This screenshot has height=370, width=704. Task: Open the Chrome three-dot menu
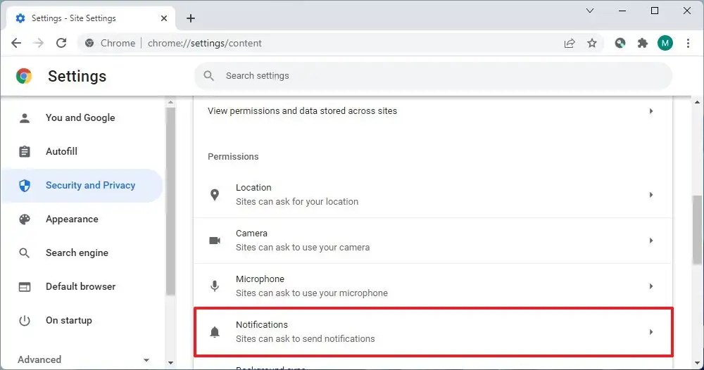pyautogui.click(x=688, y=43)
